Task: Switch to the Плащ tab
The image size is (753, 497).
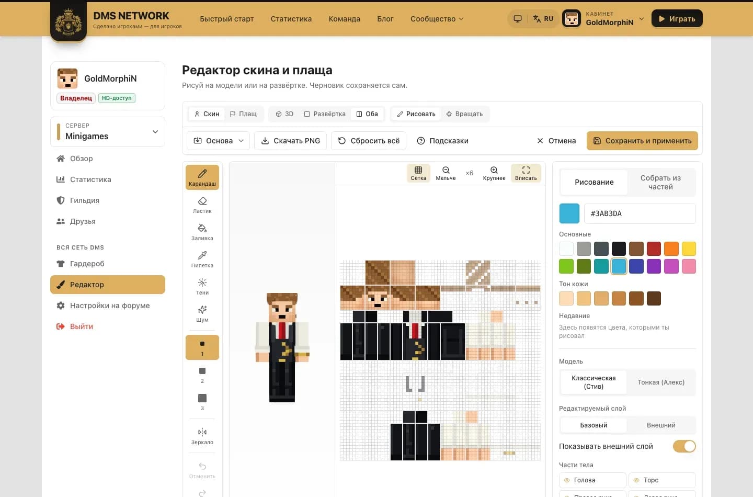Action: pyautogui.click(x=244, y=114)
